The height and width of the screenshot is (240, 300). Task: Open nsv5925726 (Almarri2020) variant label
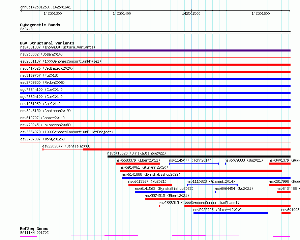217,210
